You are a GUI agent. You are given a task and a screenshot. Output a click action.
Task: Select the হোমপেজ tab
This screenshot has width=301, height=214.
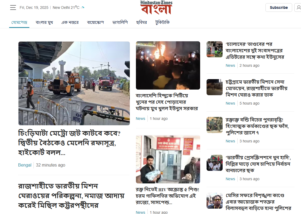pyautogui.click(x=19, y=22)
